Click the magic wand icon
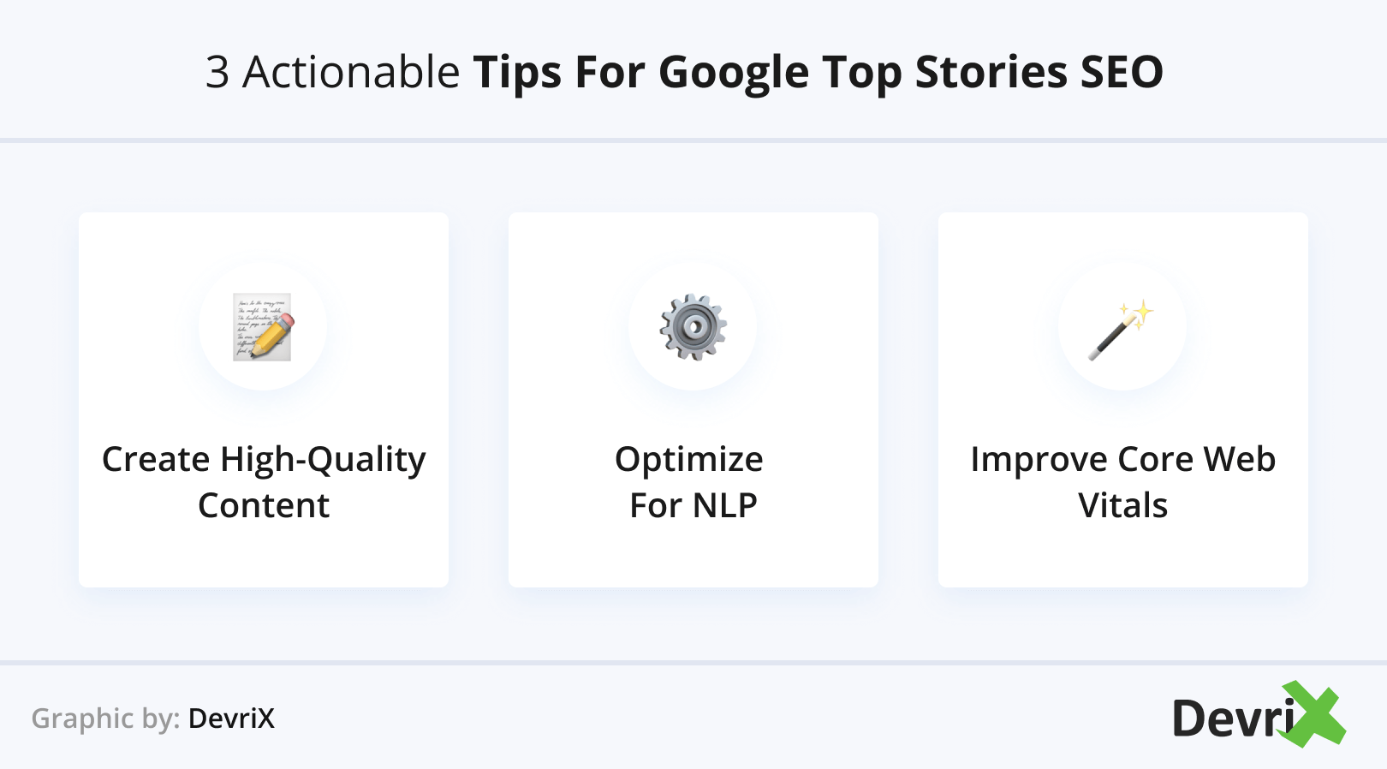This screenshot has width=1387, height=769. click(1122, 330)
